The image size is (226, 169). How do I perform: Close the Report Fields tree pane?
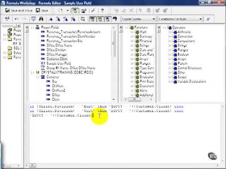(x=27, y=27)
